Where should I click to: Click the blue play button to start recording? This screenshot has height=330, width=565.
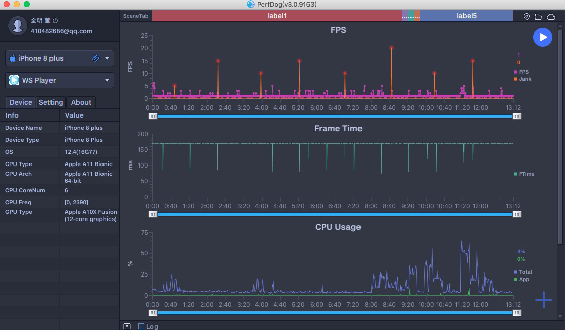[543, 37]
